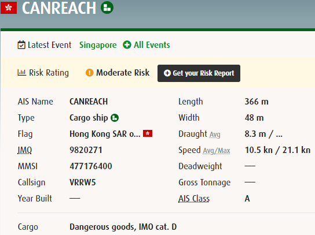The width and height of the screenshot is (315, 235).
Task: Click Avg/Max label next to Speed
Action: click(217, 151)
